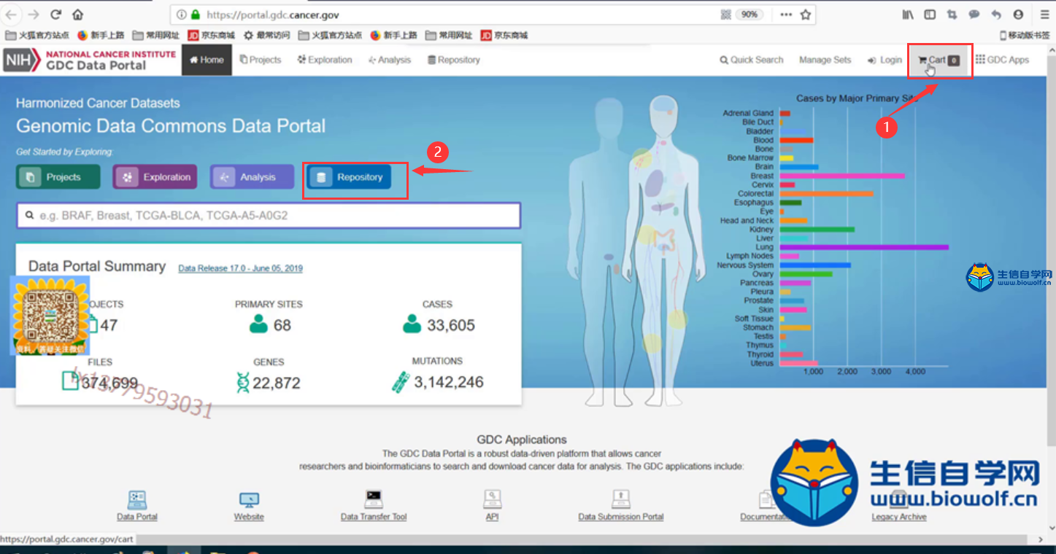Toggle the sidebar icon in the browser toolbar
Viewport: 1056px width, 554px height.
(x=930, y=15)
